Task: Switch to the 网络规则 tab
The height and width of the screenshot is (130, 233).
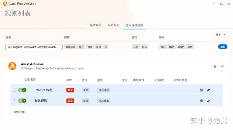Action: (114, 25)
